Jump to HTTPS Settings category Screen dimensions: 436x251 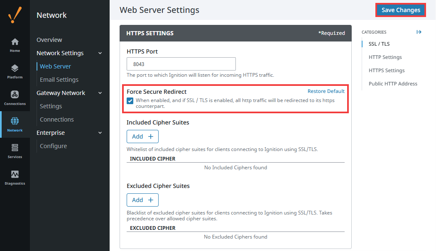[387, 71]
